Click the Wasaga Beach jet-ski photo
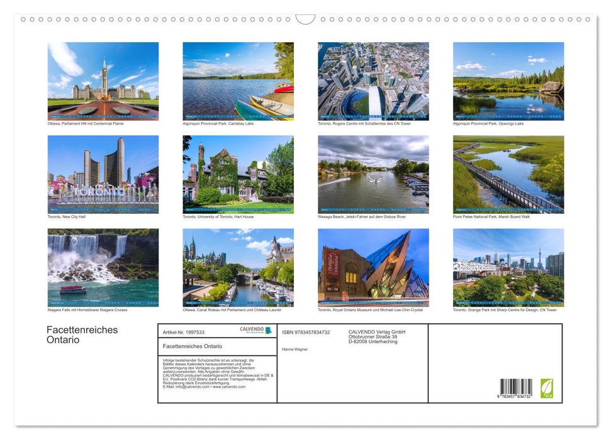611x440 pixels. (373, 173)
